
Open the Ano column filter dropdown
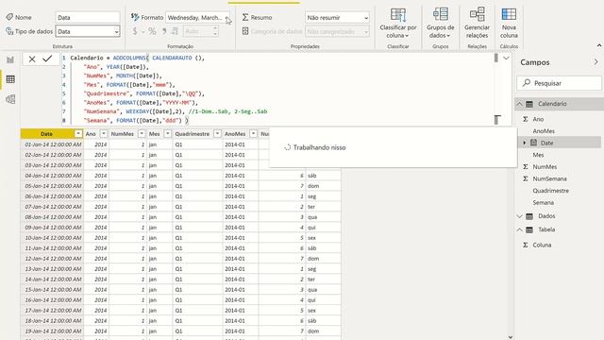click(104, 134)
